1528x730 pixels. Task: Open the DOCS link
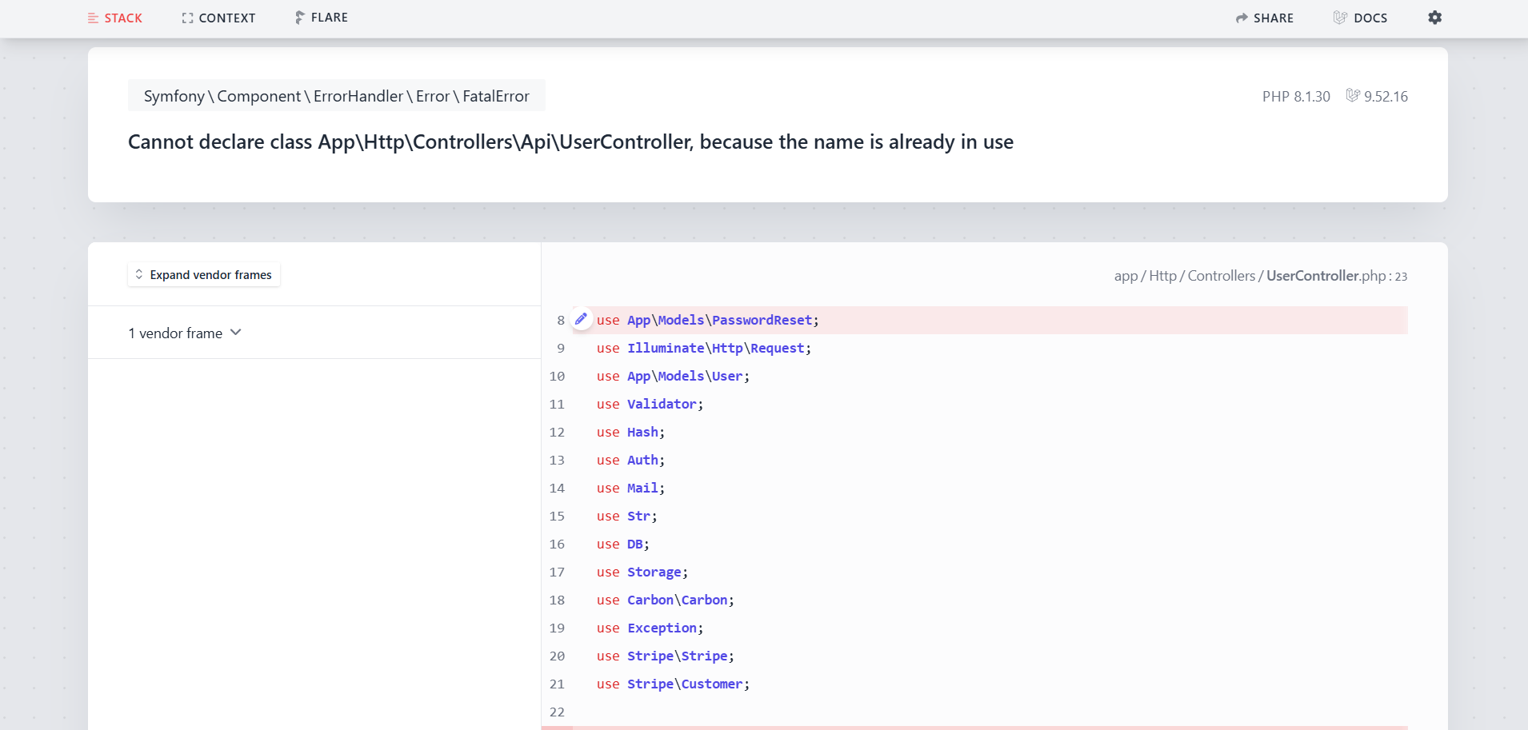[1360, 18]
